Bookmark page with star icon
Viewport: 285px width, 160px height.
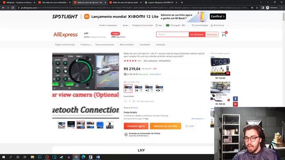(257, 8)
